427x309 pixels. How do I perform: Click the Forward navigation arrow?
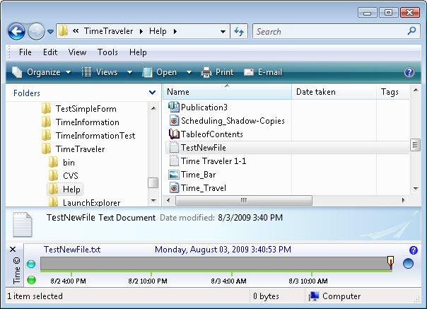[x=36, y=32]
